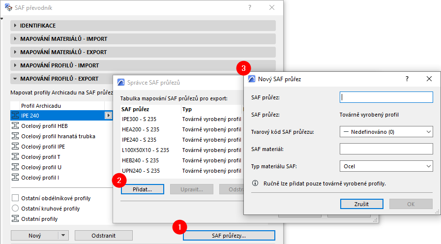This screenshot has height=244, width=441.
Task: Click the Typ column header
Action: (x=211, y=109)
